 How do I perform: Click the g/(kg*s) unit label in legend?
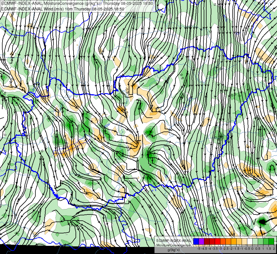click(x=174, y=250)
